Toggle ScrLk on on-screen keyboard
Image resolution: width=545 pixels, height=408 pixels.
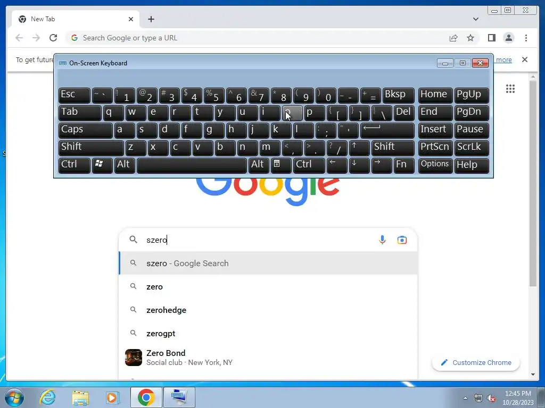pos(472,148)
